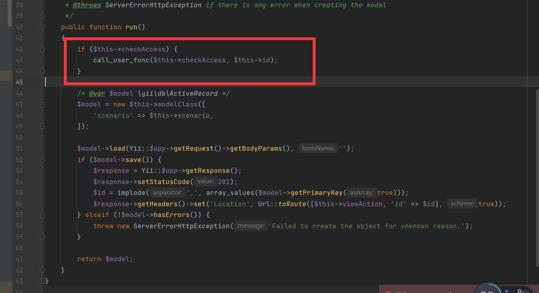The width and height of the screenshot is (539, 293).
Task: Click line number 51 in the gutter
Action: pos(19,148)
